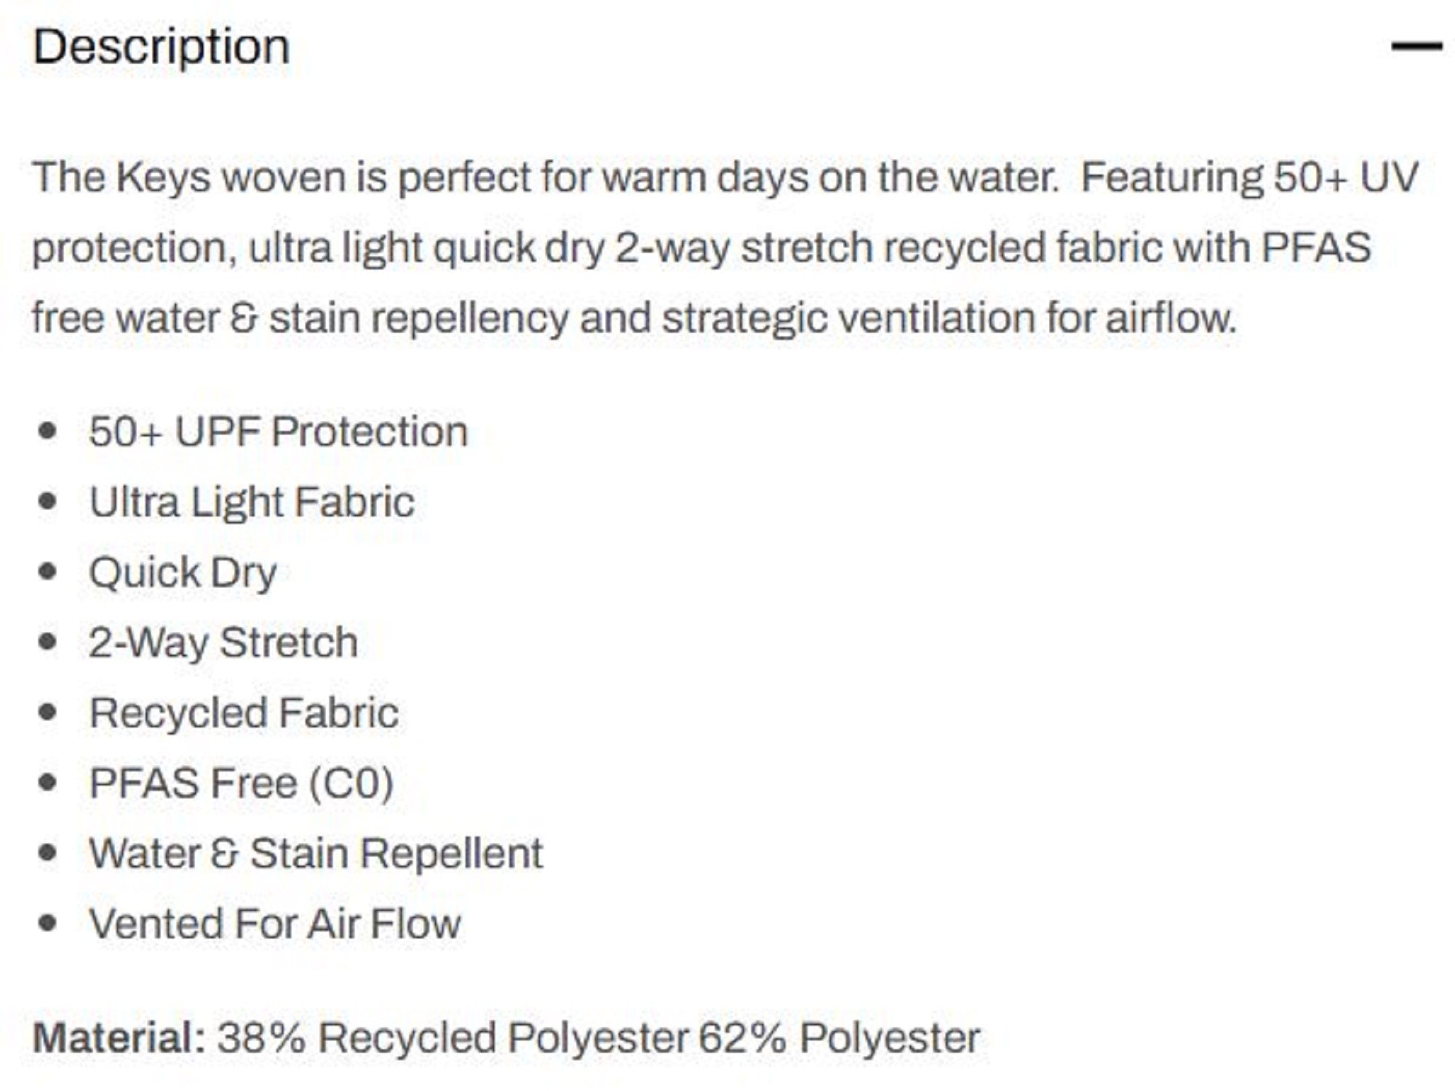This screenshot has height=1091, width=1455.
Task: Click the "50+ UPF Protection" list item
Action: (278, 431)
